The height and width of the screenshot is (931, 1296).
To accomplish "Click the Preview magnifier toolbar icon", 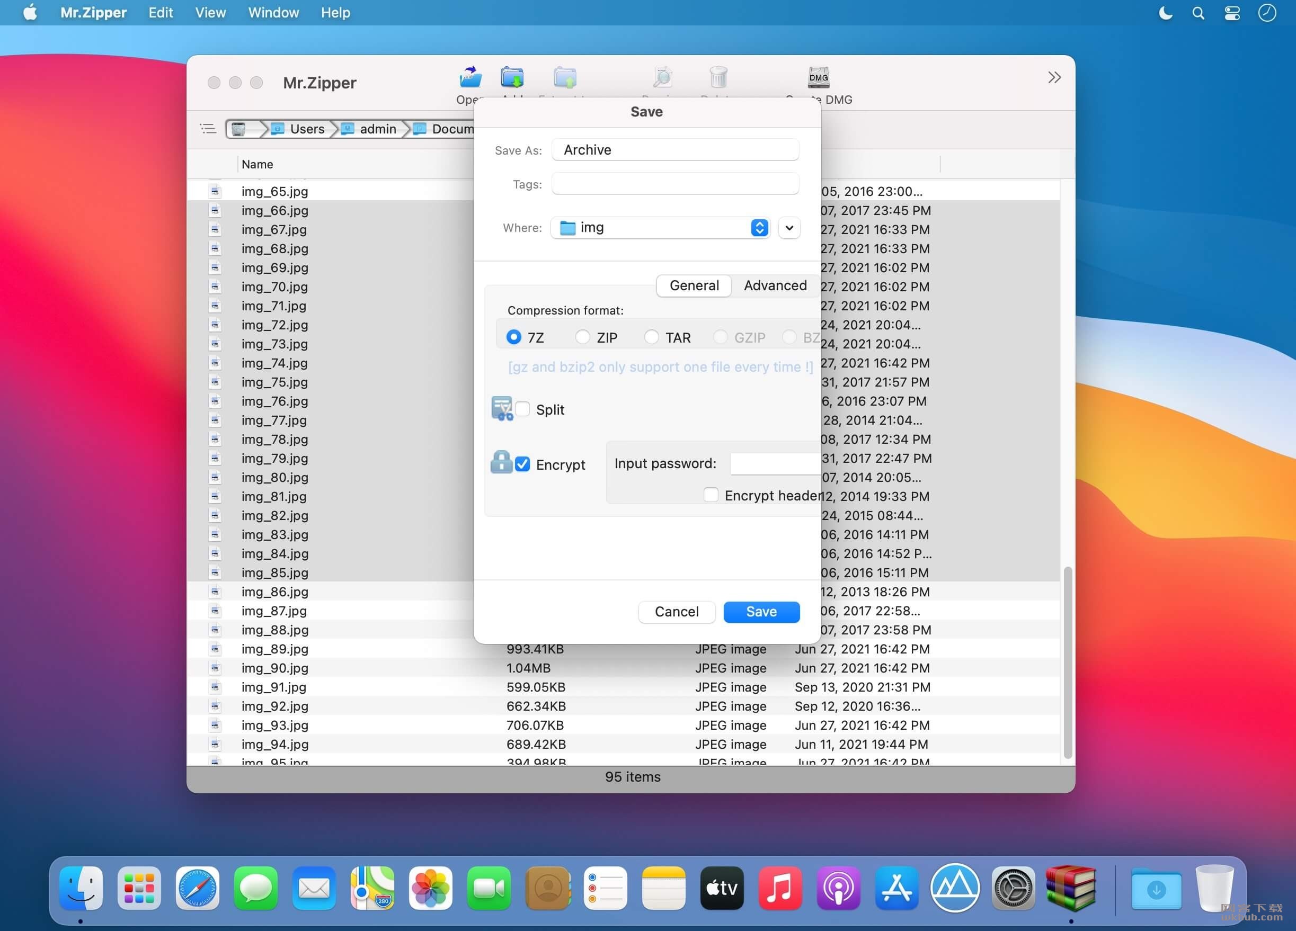I will tap(663, 78).
